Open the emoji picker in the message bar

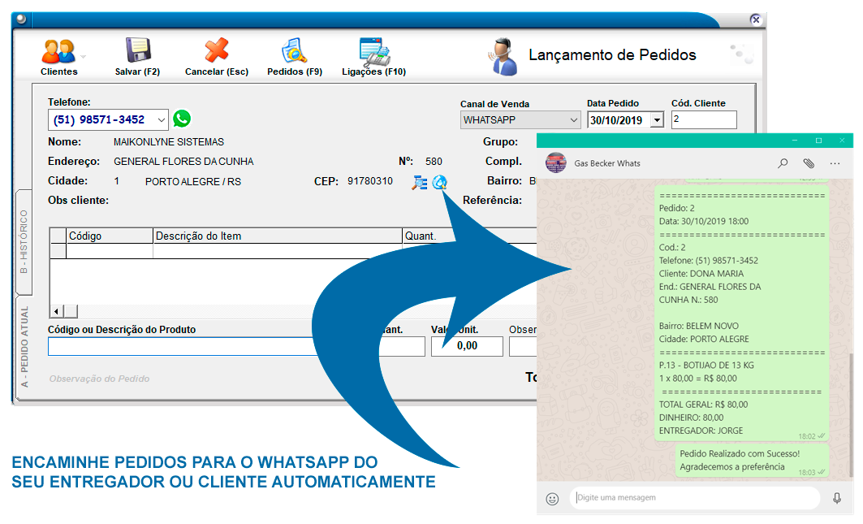pos(553,498)
